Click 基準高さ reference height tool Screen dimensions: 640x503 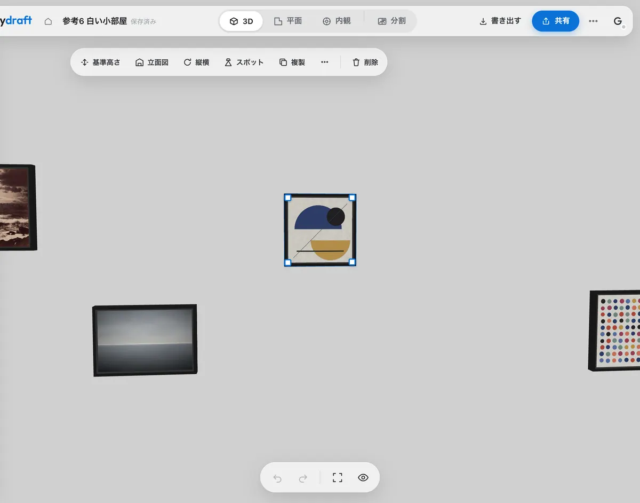coord(101,62)
